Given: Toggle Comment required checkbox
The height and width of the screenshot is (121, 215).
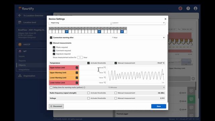Looking at the screenshot, I should (x=54, y=50).
